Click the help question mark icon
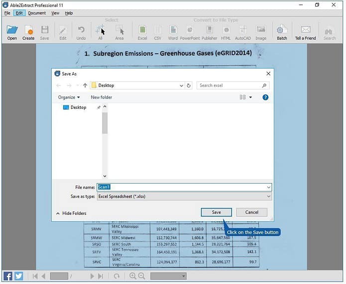 tap(265, 97)
